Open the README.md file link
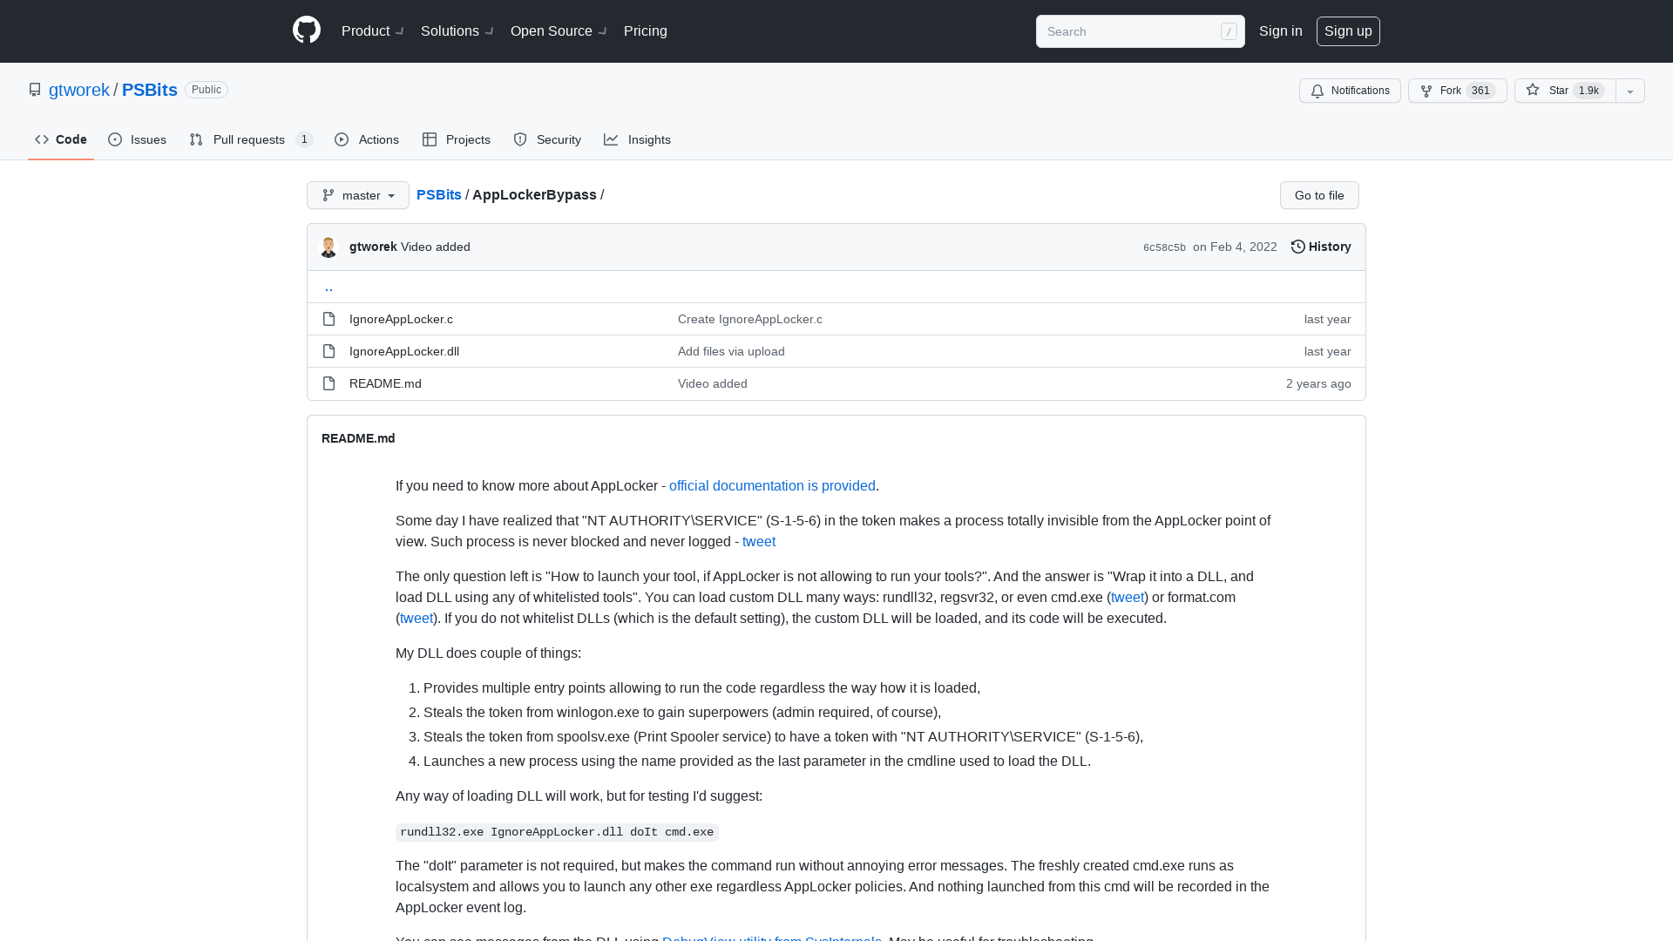Viewport: 1673px width, 941px height. coord(385,383)
